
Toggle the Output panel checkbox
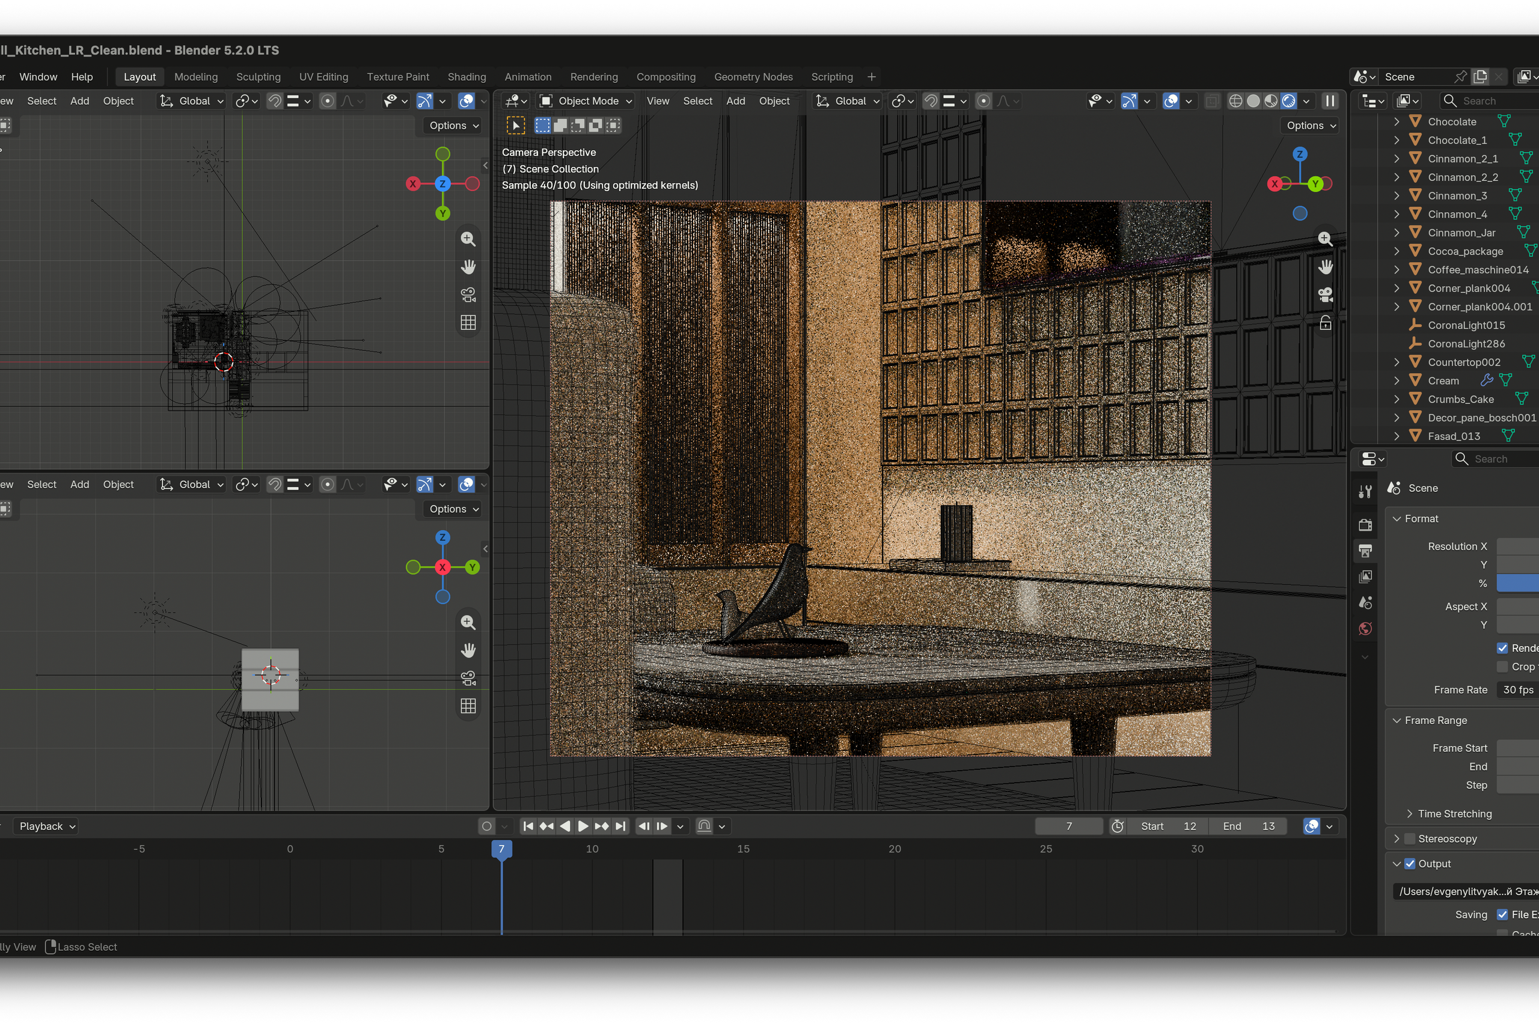click(1410, 864)
